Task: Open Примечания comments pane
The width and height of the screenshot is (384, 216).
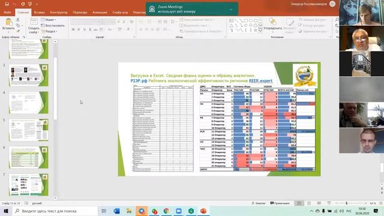Action: pos(280,203)
